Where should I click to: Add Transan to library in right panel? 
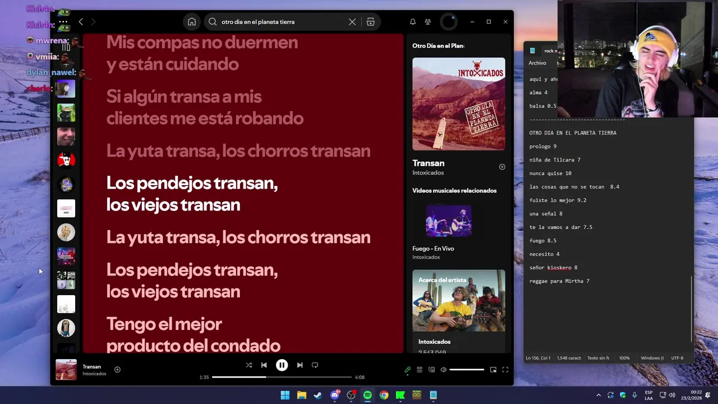[502, 167]
